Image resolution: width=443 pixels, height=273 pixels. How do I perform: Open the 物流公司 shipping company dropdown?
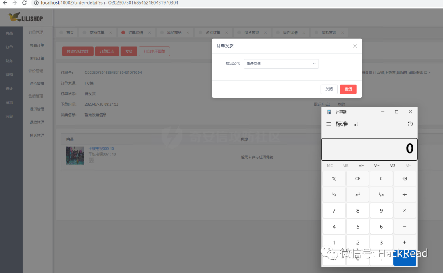click(281, 64)
